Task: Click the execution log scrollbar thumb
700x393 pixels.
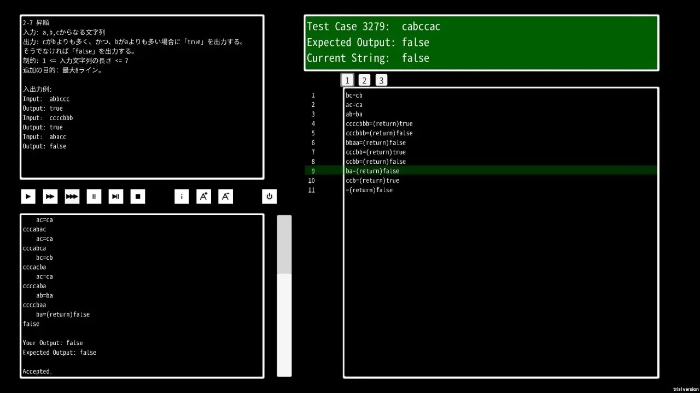Action: coord(284,324)
